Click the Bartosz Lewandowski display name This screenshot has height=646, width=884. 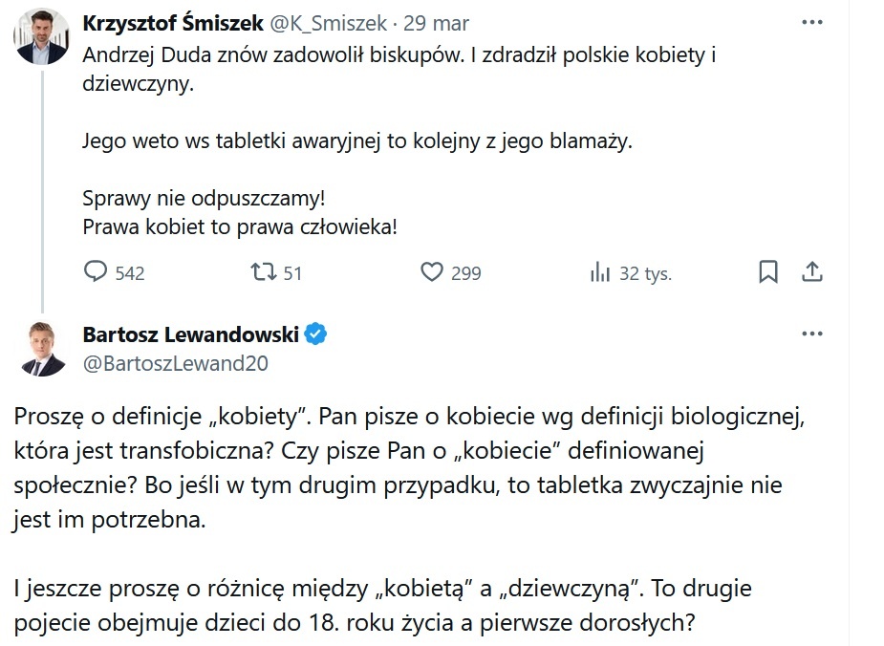tap(191, 334)
